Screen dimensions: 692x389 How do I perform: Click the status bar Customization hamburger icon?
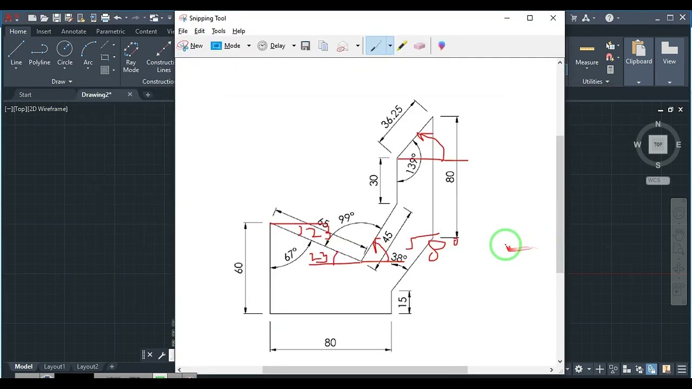pos(682,369)
